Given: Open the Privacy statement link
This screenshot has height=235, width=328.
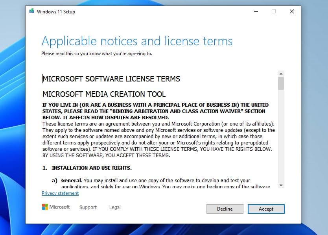Looking at the screenshot, I should (60, 193).
